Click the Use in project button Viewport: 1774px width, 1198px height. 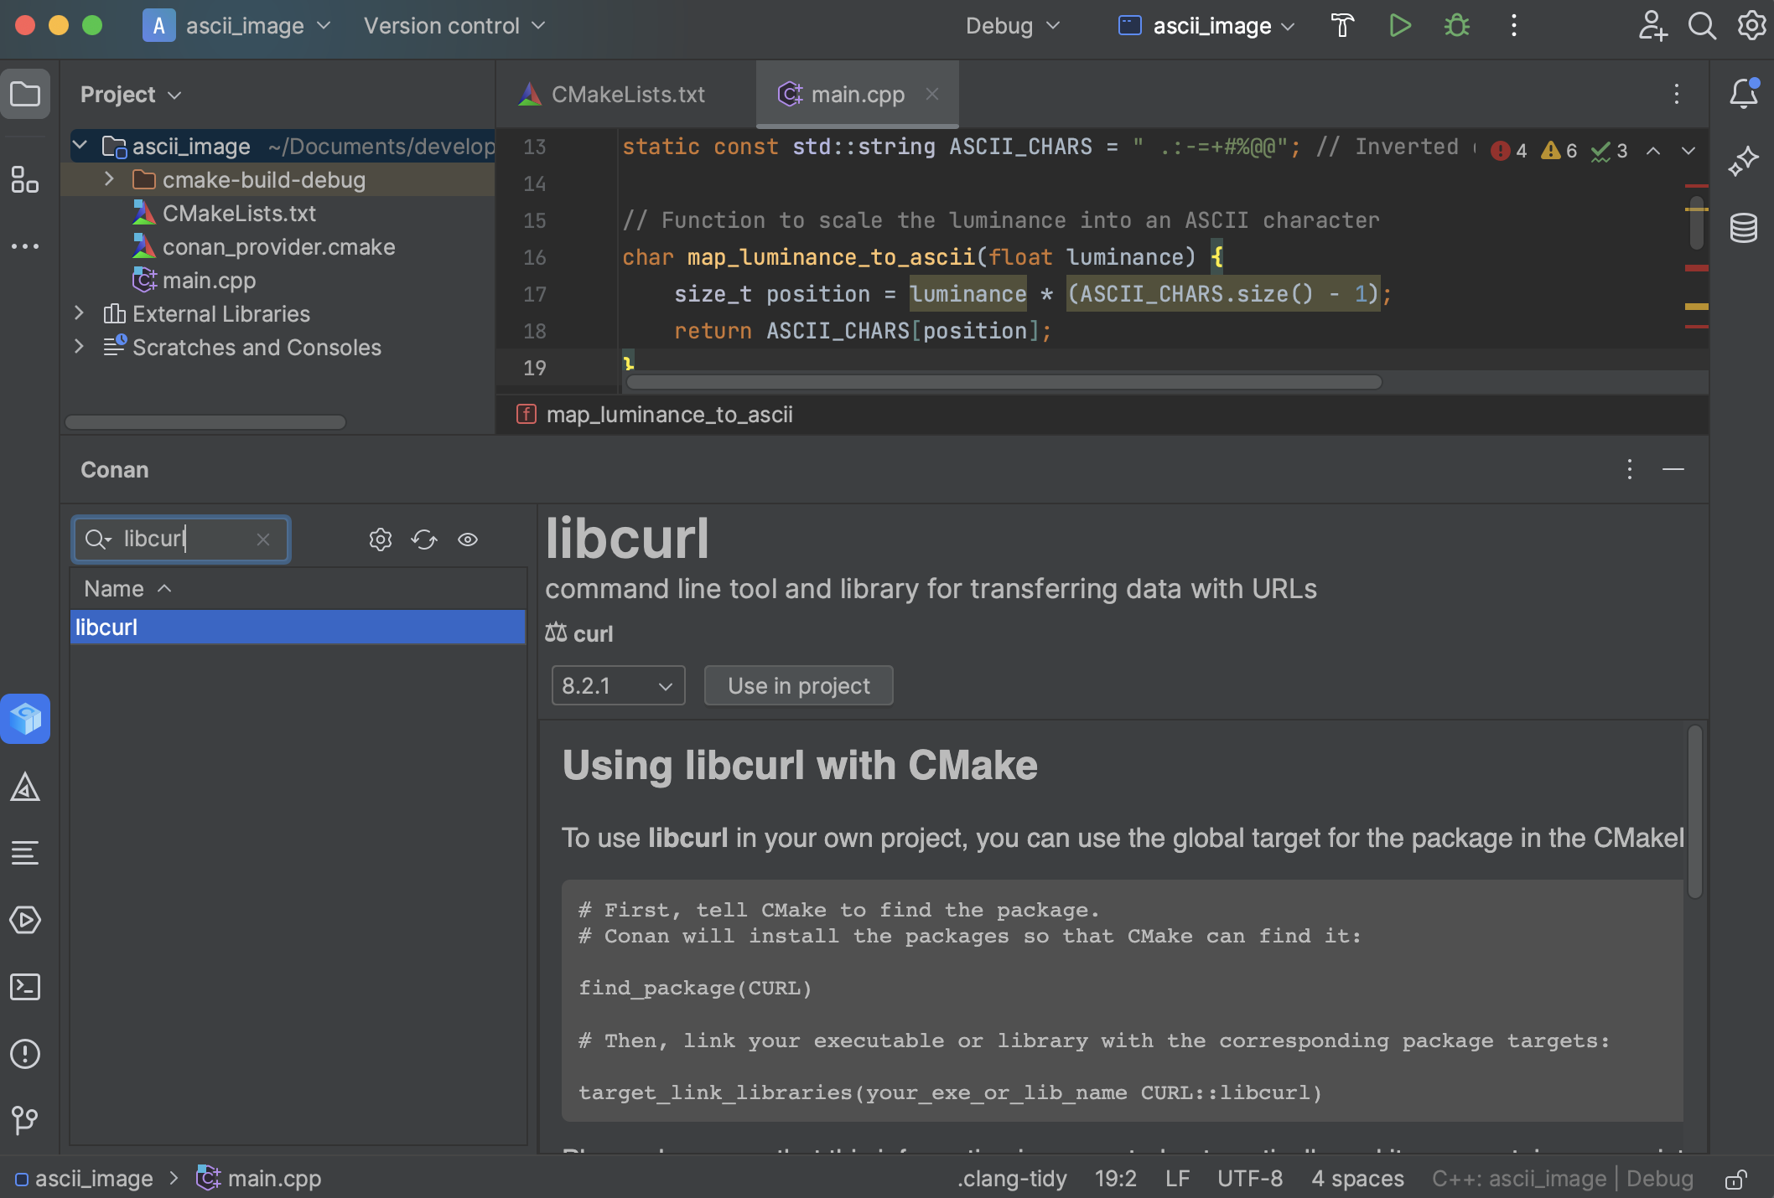797,685
